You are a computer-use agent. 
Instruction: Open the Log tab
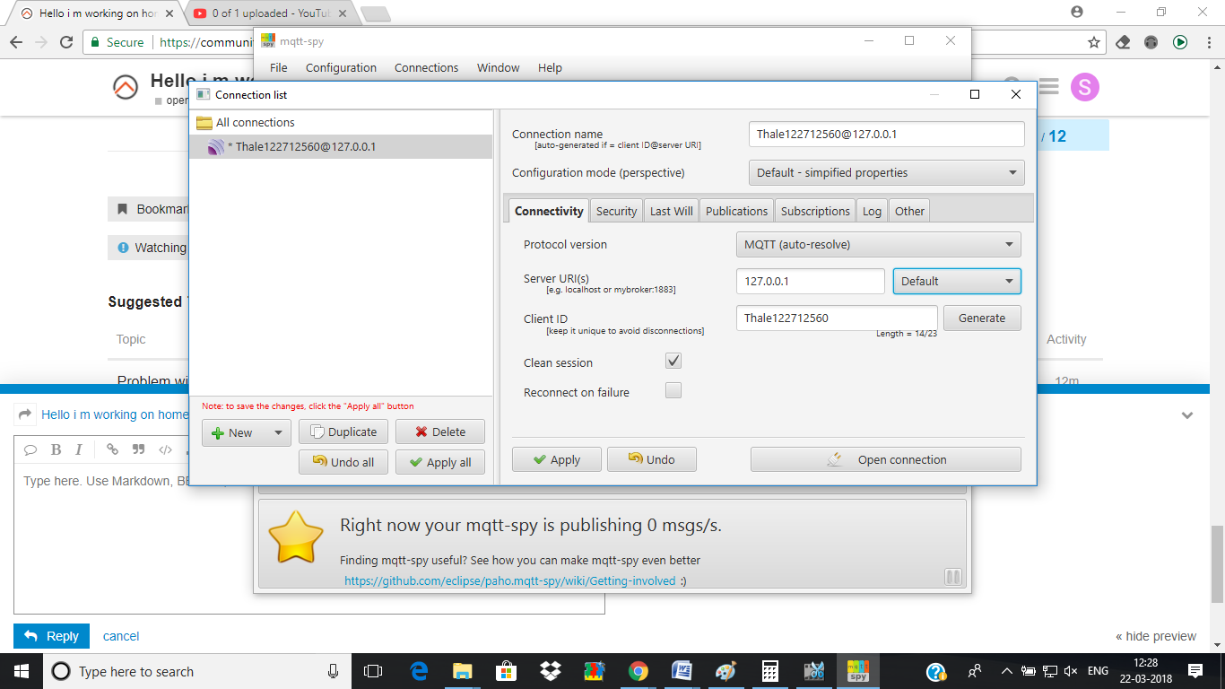click(x=872, y=211)
